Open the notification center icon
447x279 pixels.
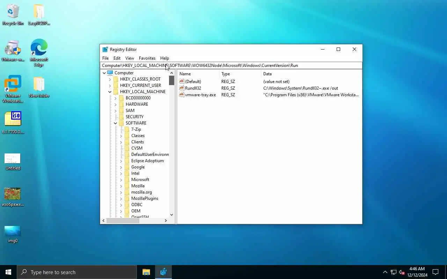(x=435, y=272)
